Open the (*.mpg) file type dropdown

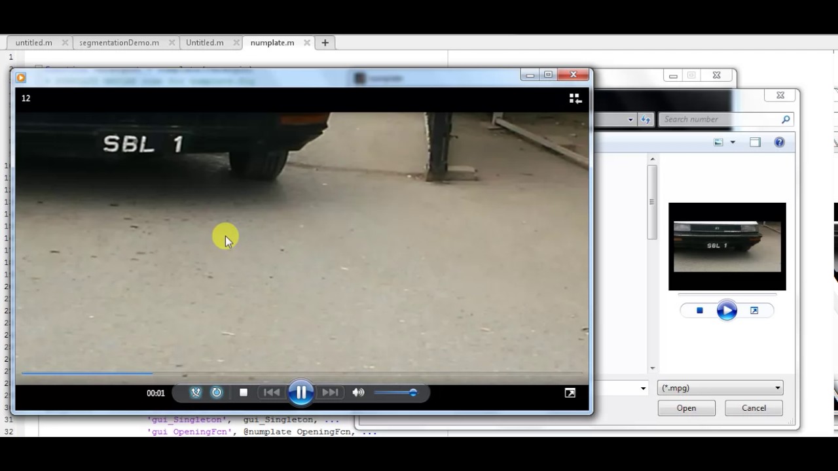point(720,388)
